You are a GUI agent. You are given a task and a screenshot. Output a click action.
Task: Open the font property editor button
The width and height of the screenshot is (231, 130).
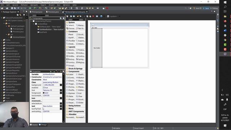click(61, 90)
